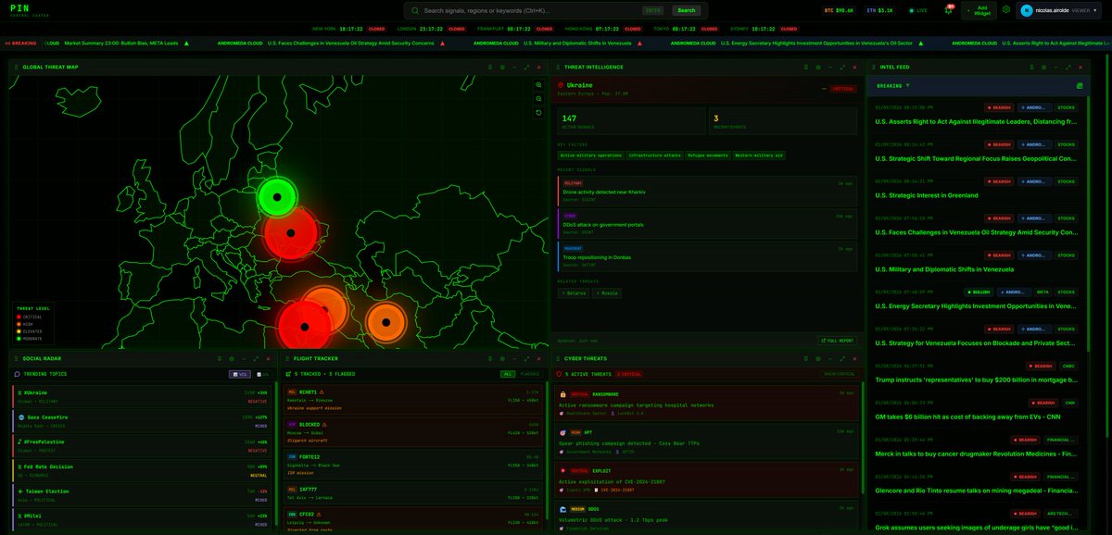Select the Belarus related threat chip
The image size is (1112, 535).
point(573,292)
